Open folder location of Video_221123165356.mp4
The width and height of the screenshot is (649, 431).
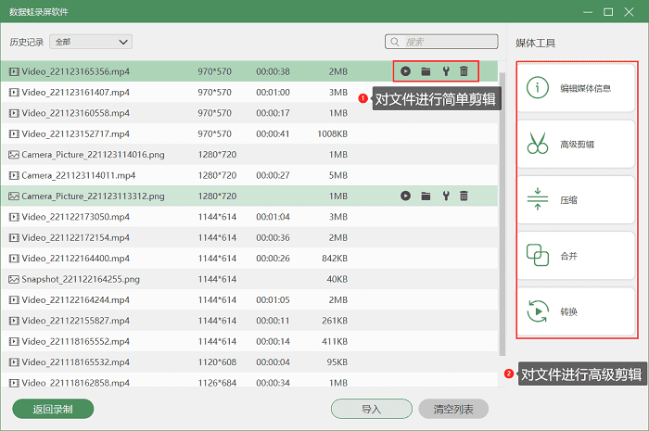point(426,71)
